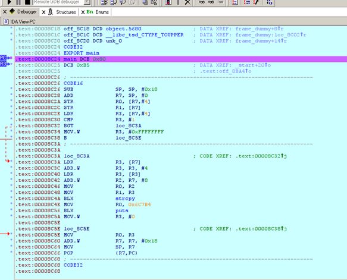Toggle breakpoint dot at address 00008C26

[x=11, y=89]
